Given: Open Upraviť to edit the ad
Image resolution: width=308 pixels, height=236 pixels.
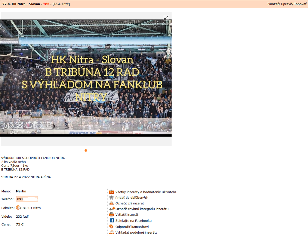Looking at the screenshot, I should point(286,4).
